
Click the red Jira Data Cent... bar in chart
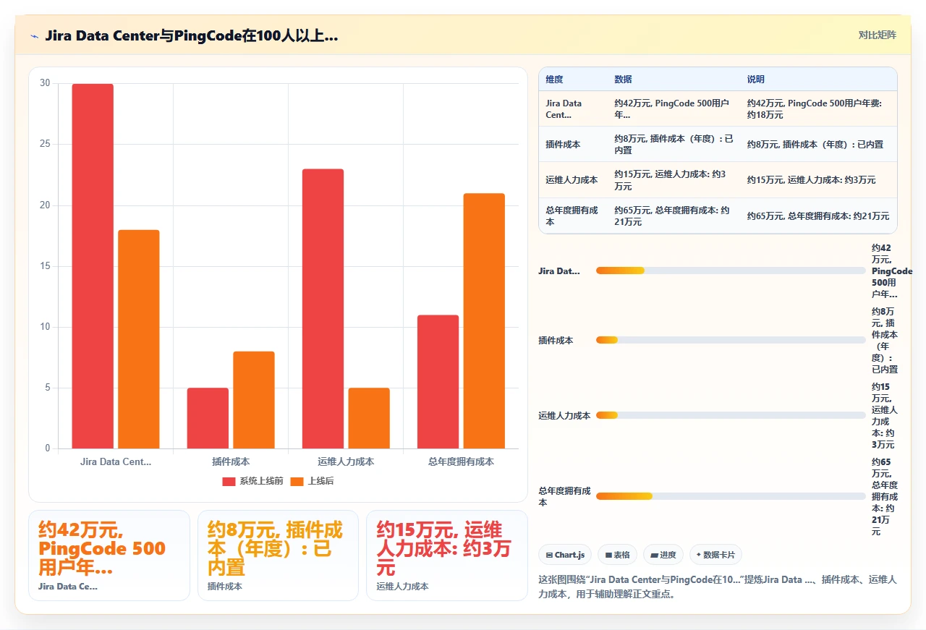[x=93, y=266]
